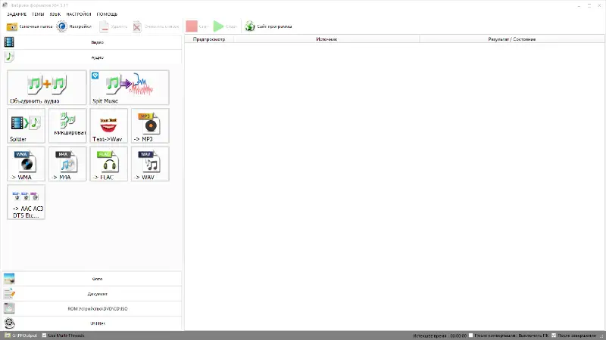Viewport: 606px width, 340px height.
Task: Choose the -> WMA conversion tile
Action: click(27, 164)
